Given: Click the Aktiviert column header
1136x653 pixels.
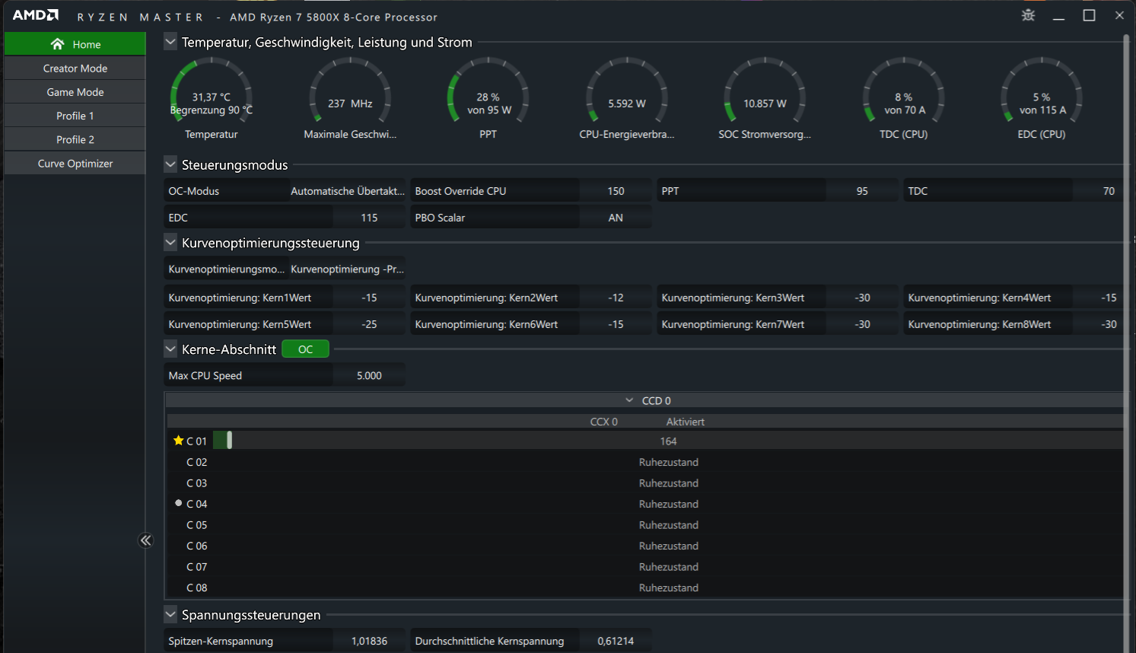Looking at the screenshot, I should coord(686,422).
